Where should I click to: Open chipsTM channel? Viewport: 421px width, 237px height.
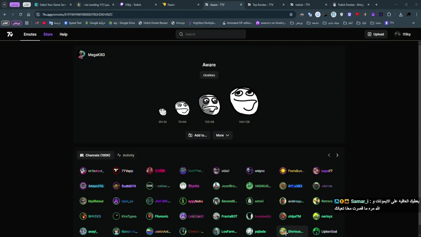[290, 216]
